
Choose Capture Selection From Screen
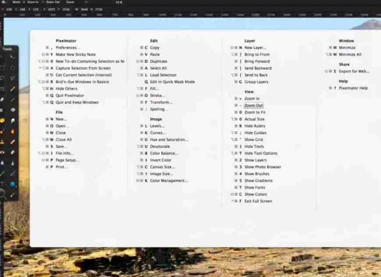click(83, 68)
